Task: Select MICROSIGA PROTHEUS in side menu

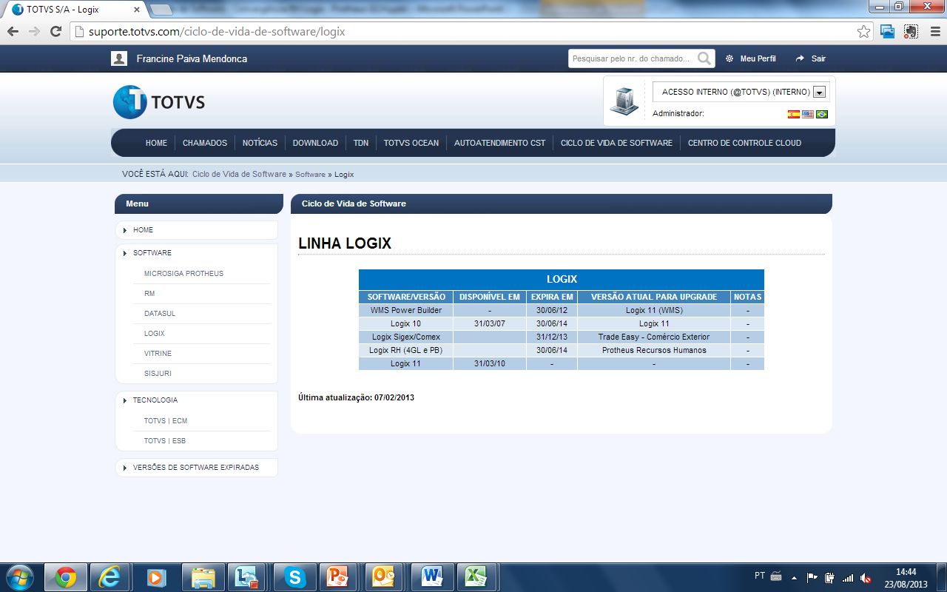Action: pos(183,274)
